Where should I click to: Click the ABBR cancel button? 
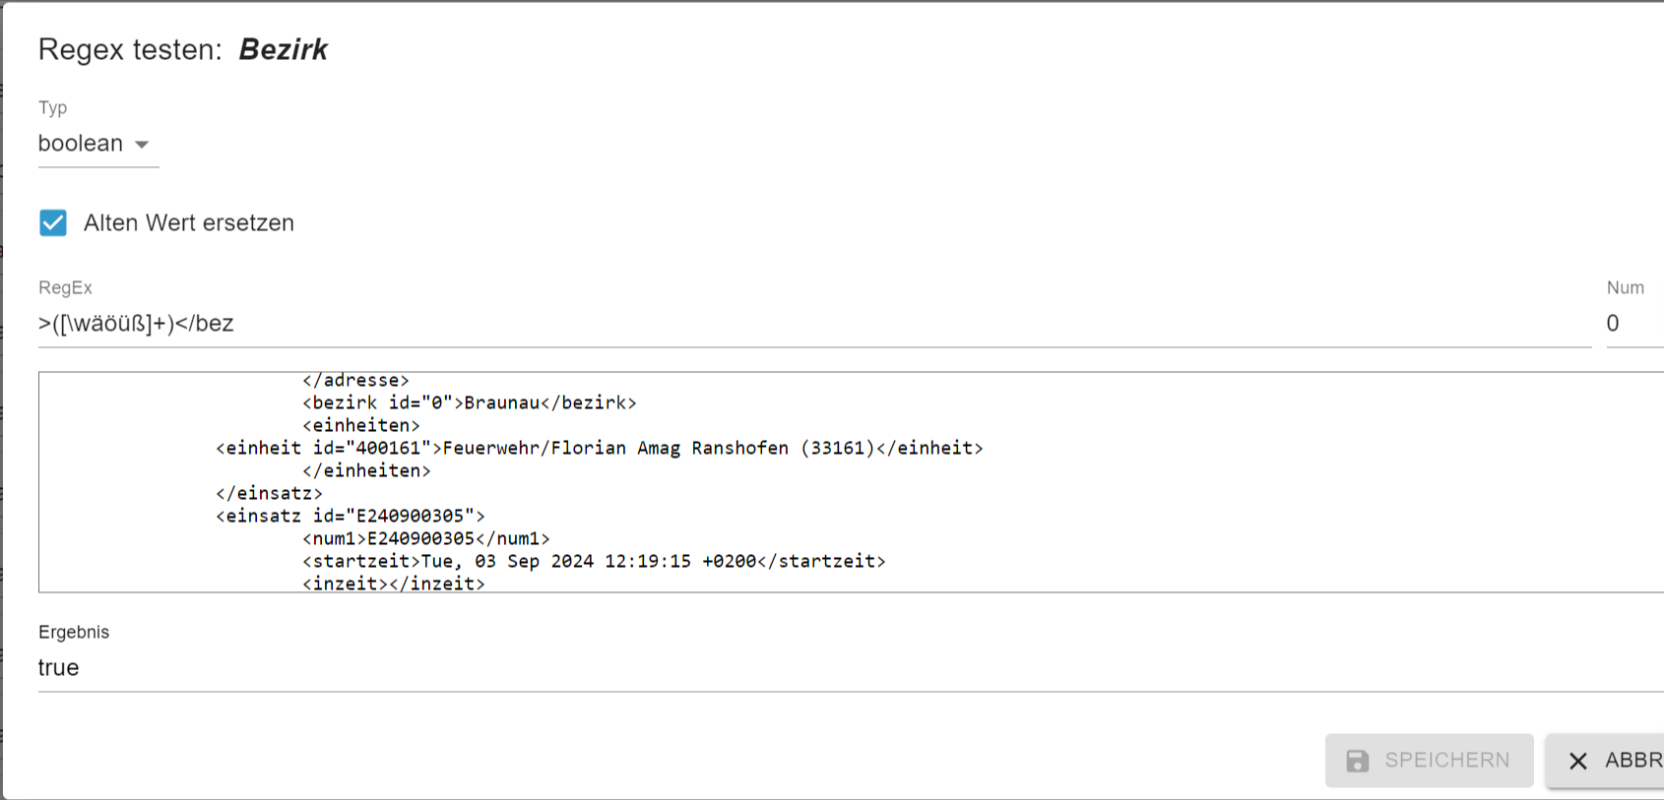pos(1605,761)
